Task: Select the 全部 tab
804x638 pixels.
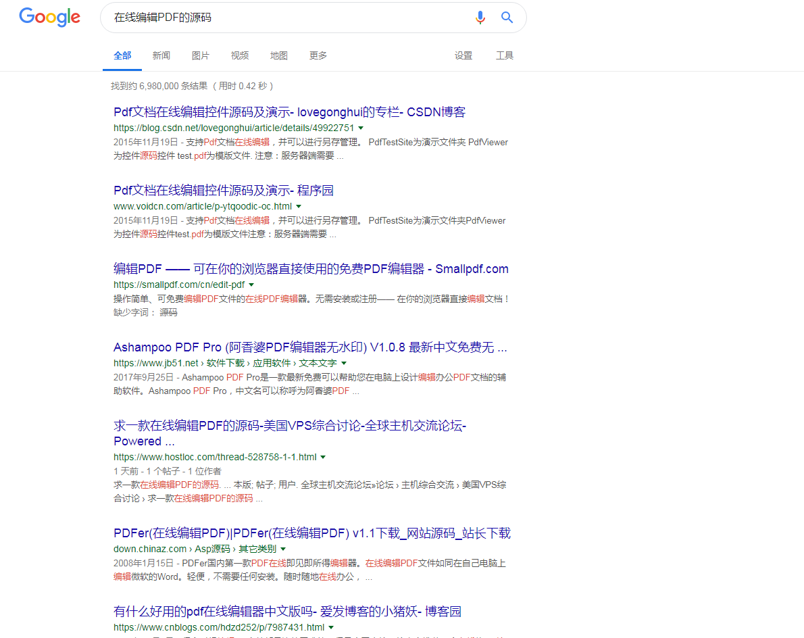Action: point(122,55)
